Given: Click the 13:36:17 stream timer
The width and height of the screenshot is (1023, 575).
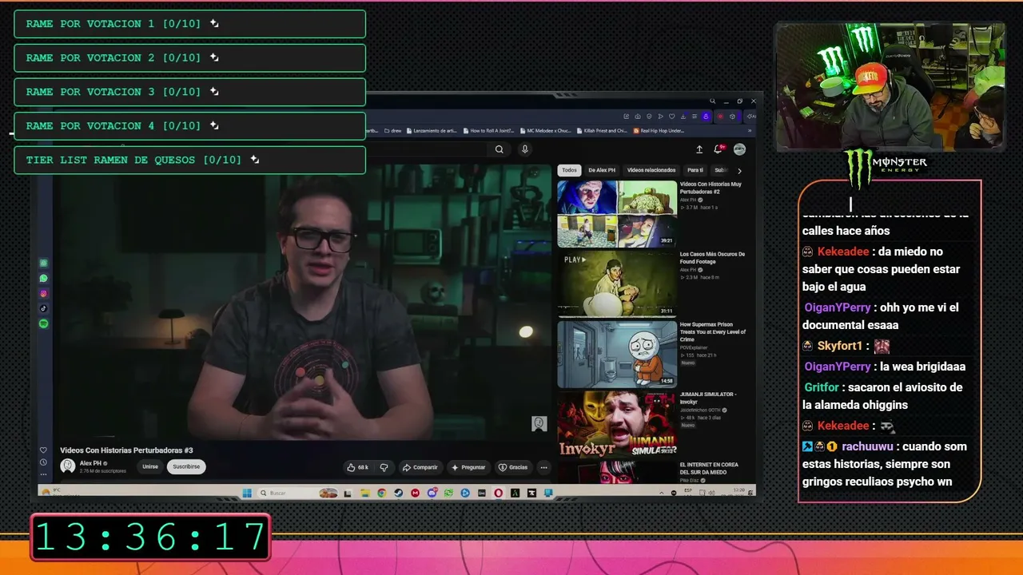Looking at the screenshot, I should click(x=150, y=537).
